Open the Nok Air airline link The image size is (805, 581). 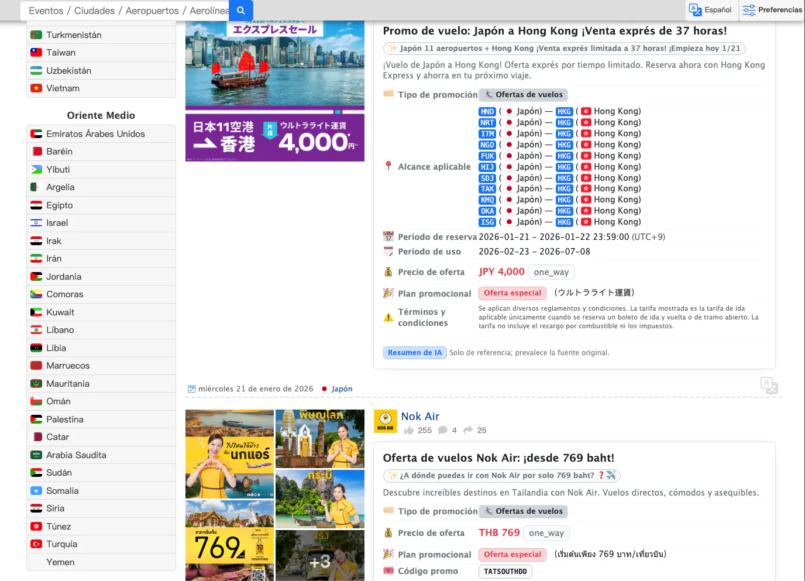(420, 416)
